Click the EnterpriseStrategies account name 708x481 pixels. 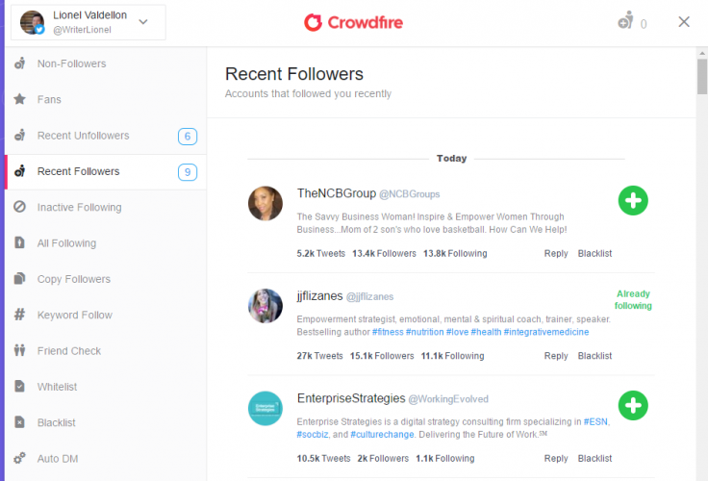click(x=351, y=398)
